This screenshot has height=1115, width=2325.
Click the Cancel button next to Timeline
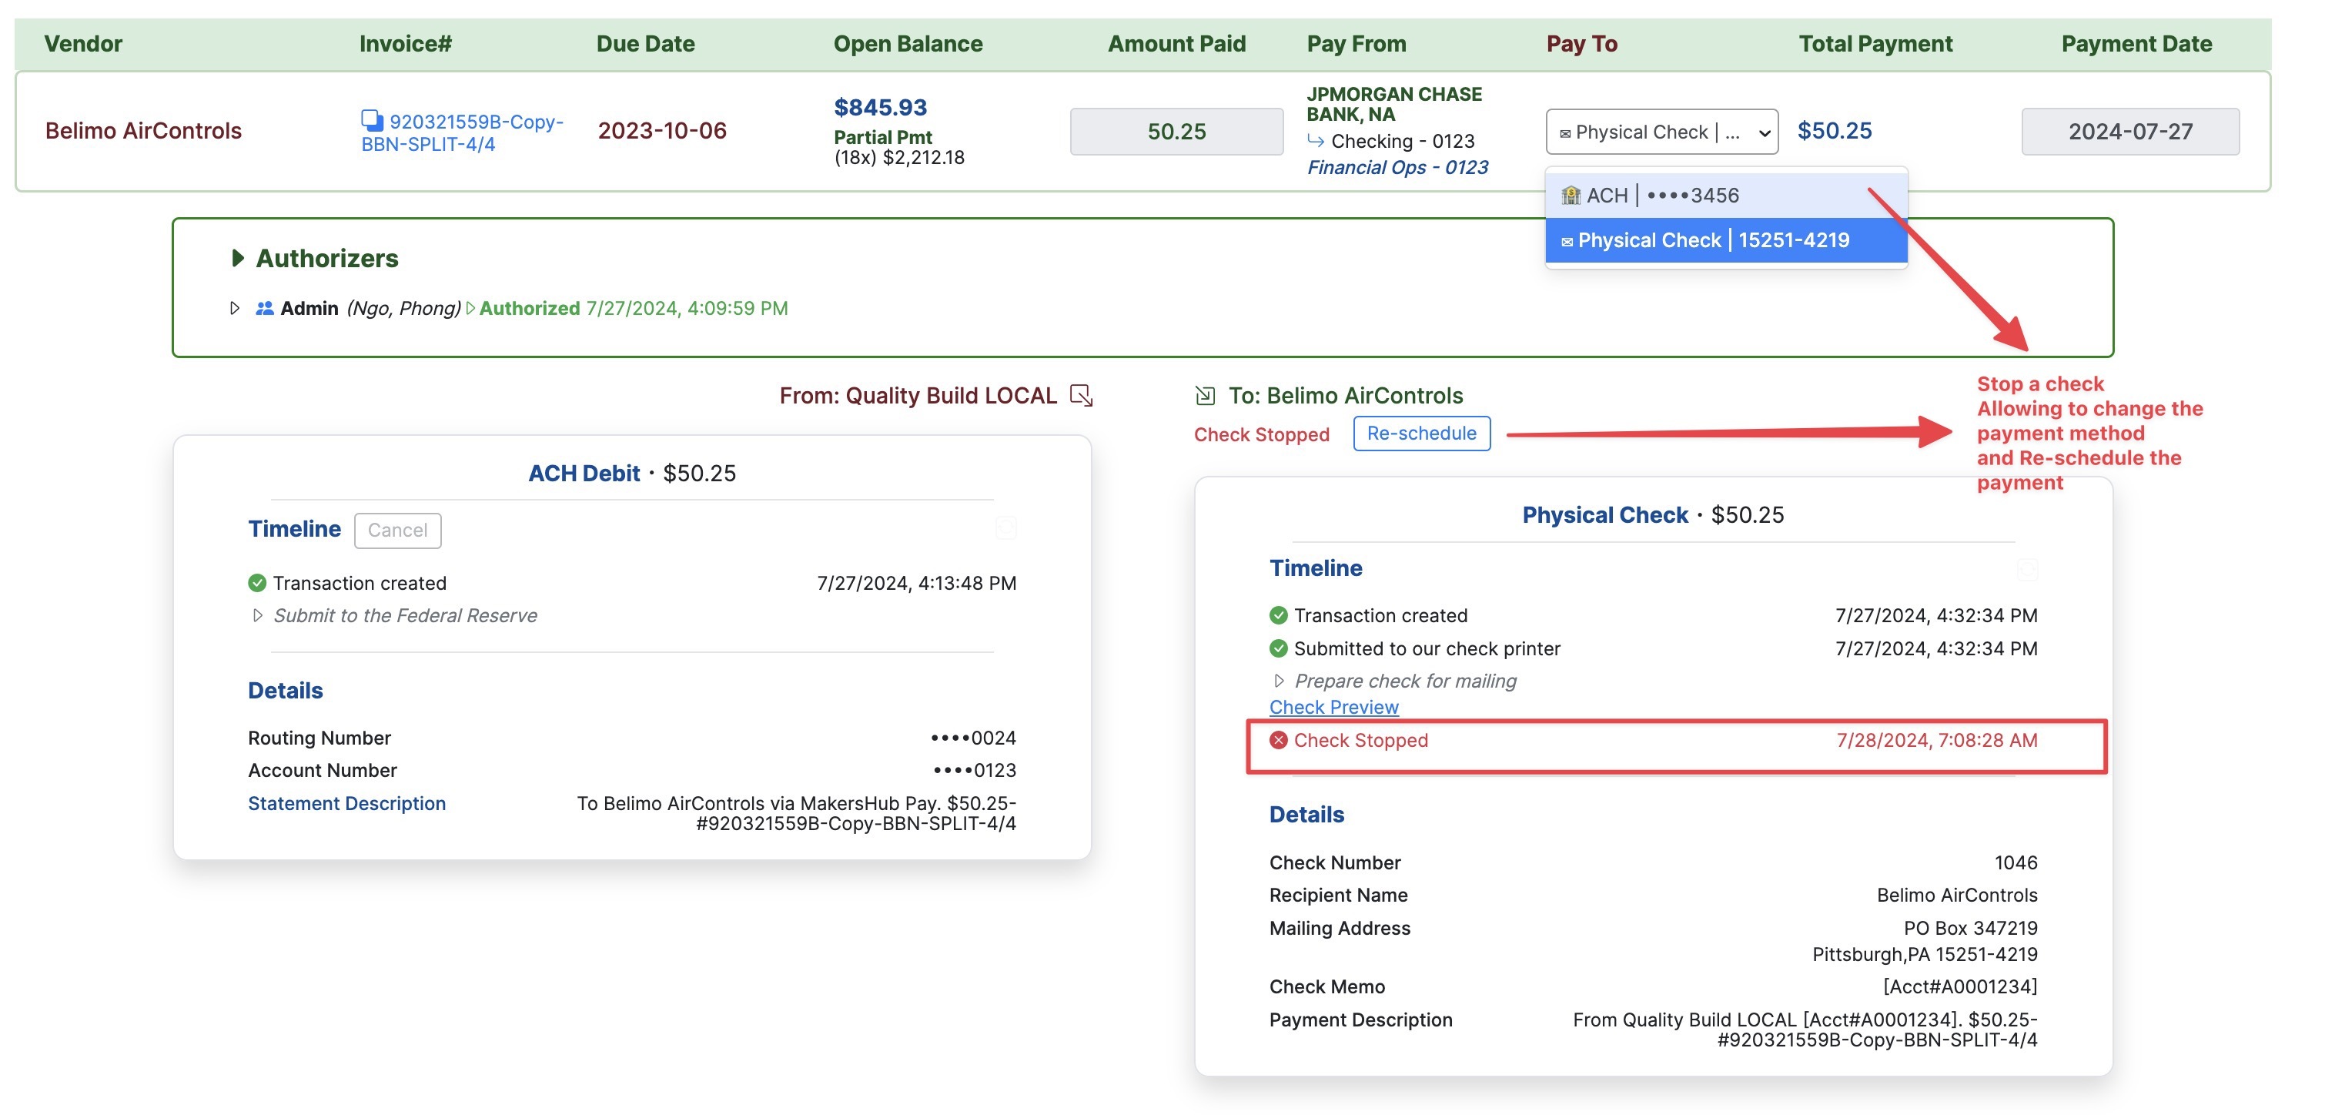pyautogui.click(x=397, y=531)
